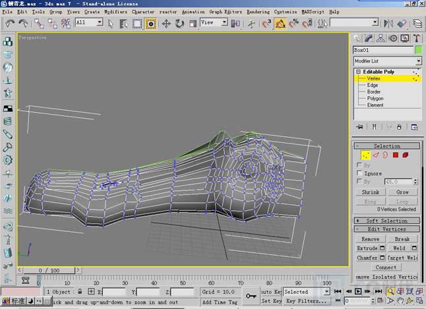
Task: Open the View reference coordinate dropdown
Action: 224,22
